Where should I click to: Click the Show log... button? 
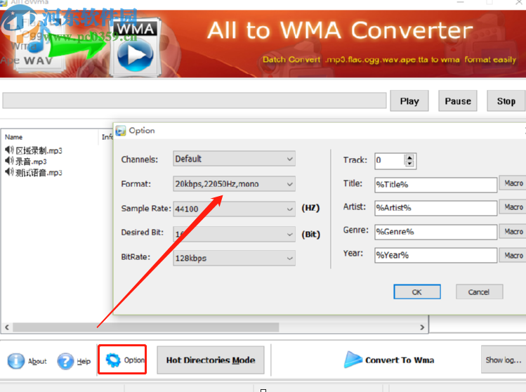pos(504,360)
